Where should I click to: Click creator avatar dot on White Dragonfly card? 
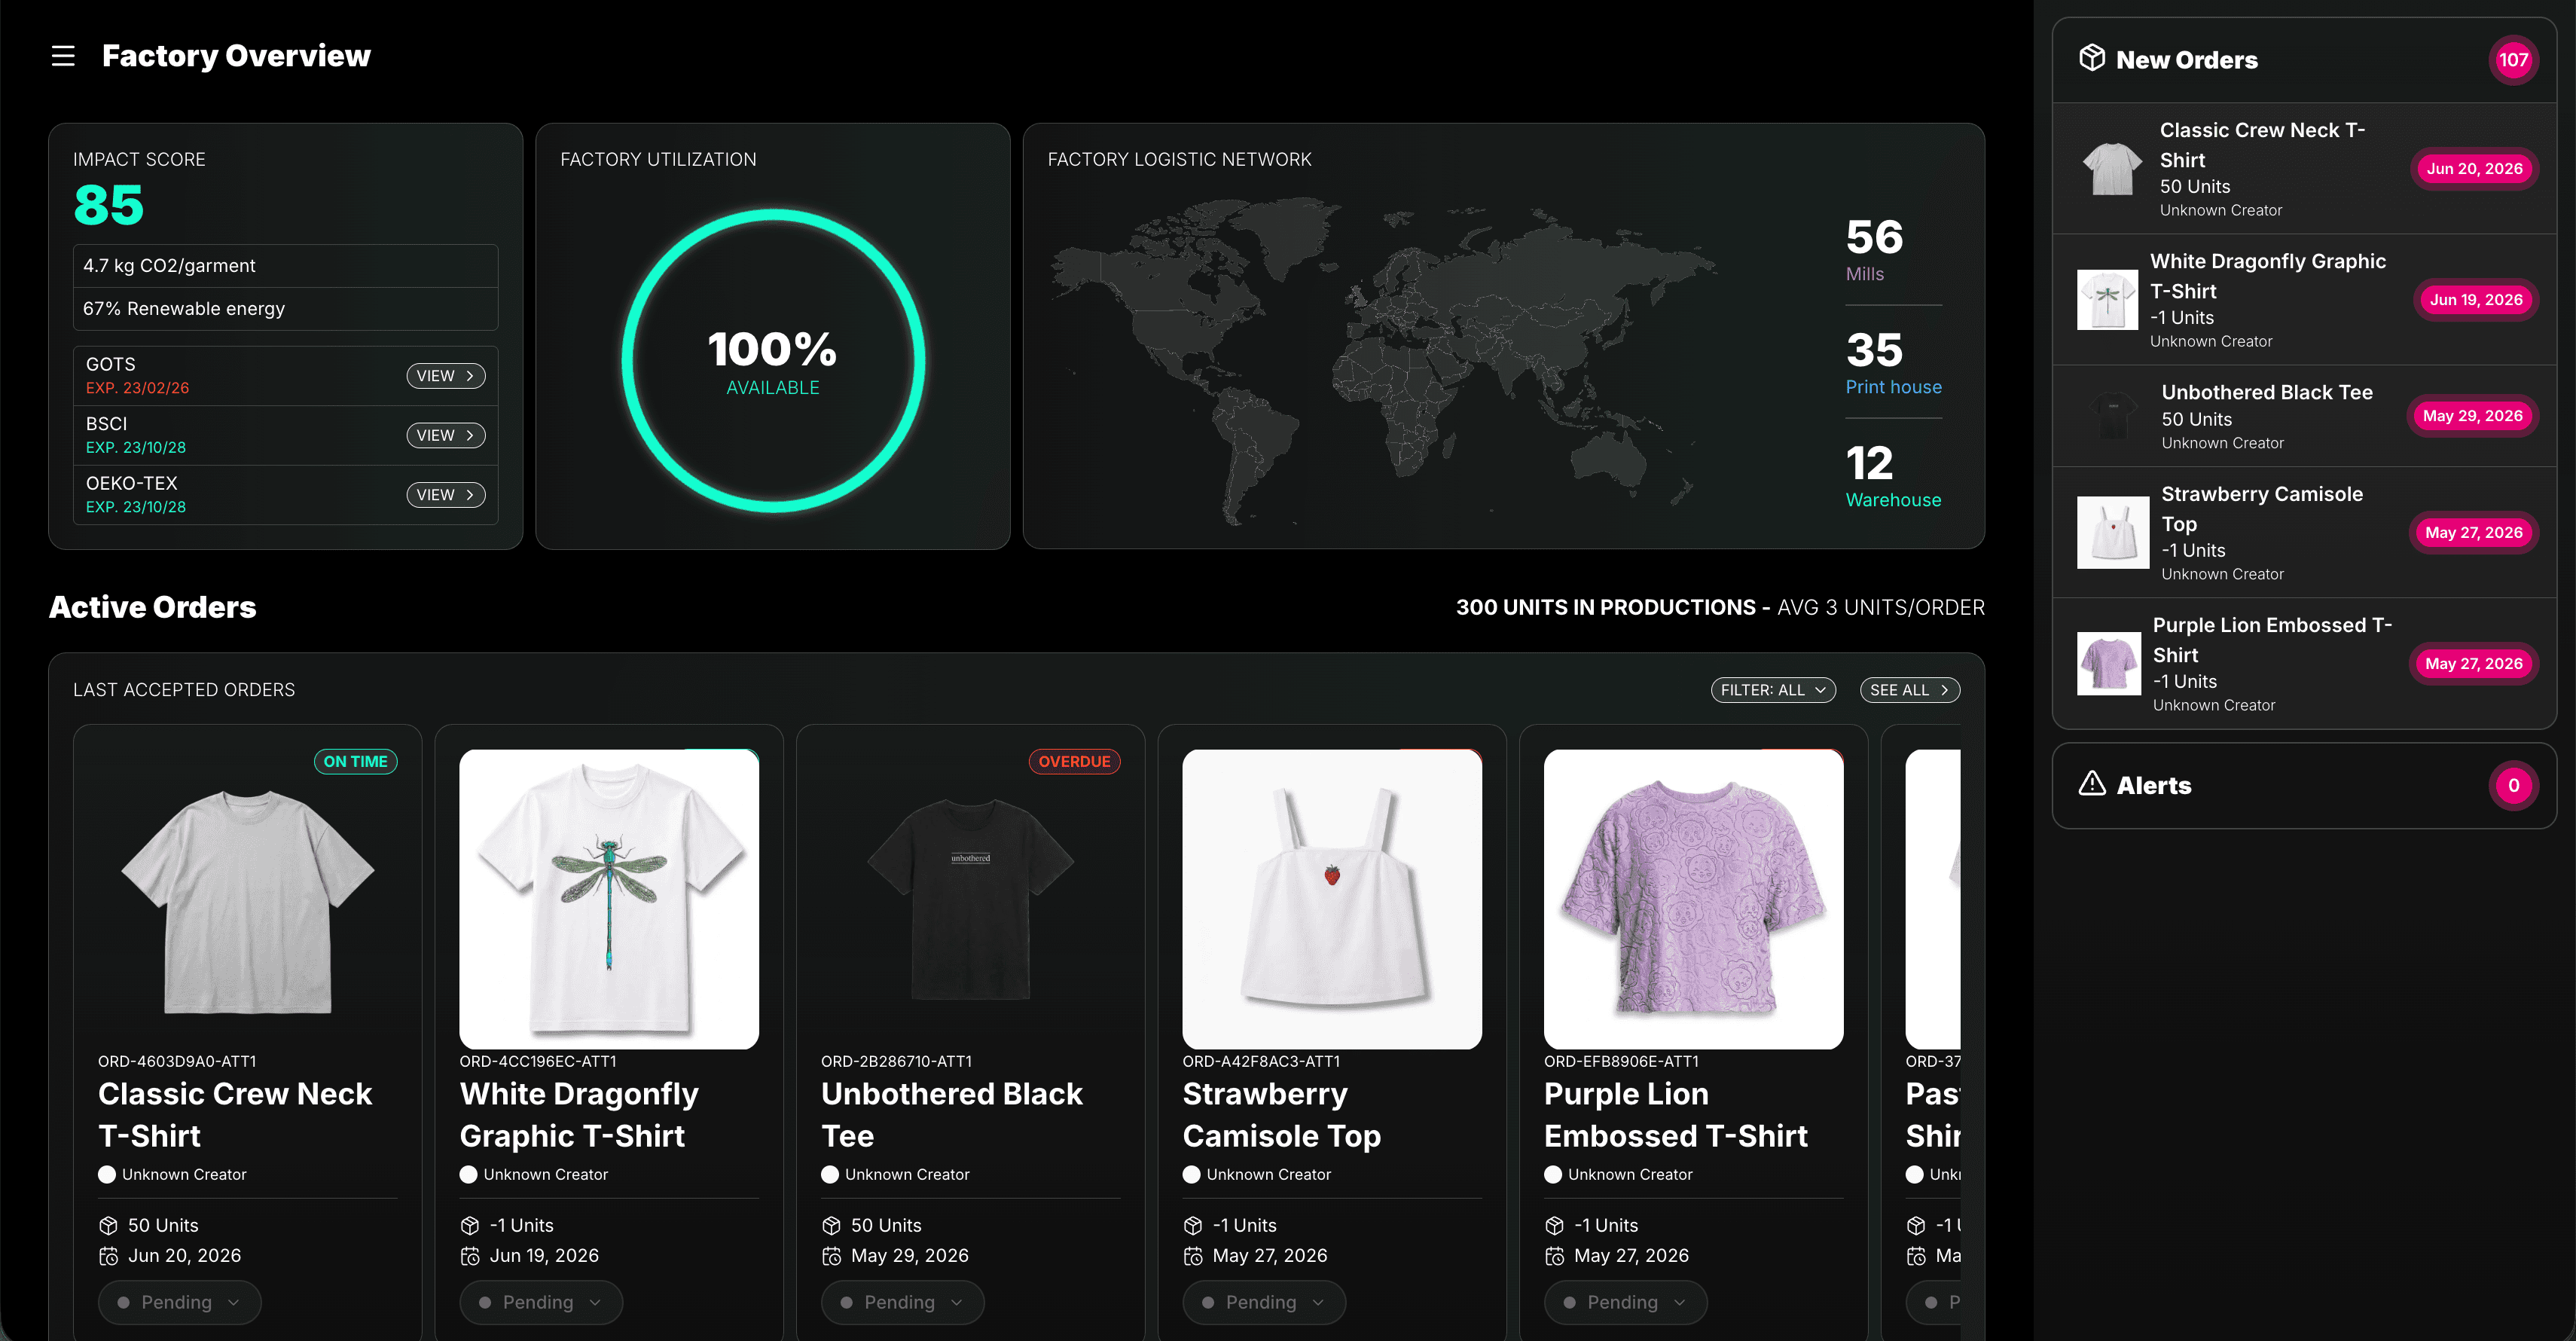pyautogui.click(x=468, y=1175)
